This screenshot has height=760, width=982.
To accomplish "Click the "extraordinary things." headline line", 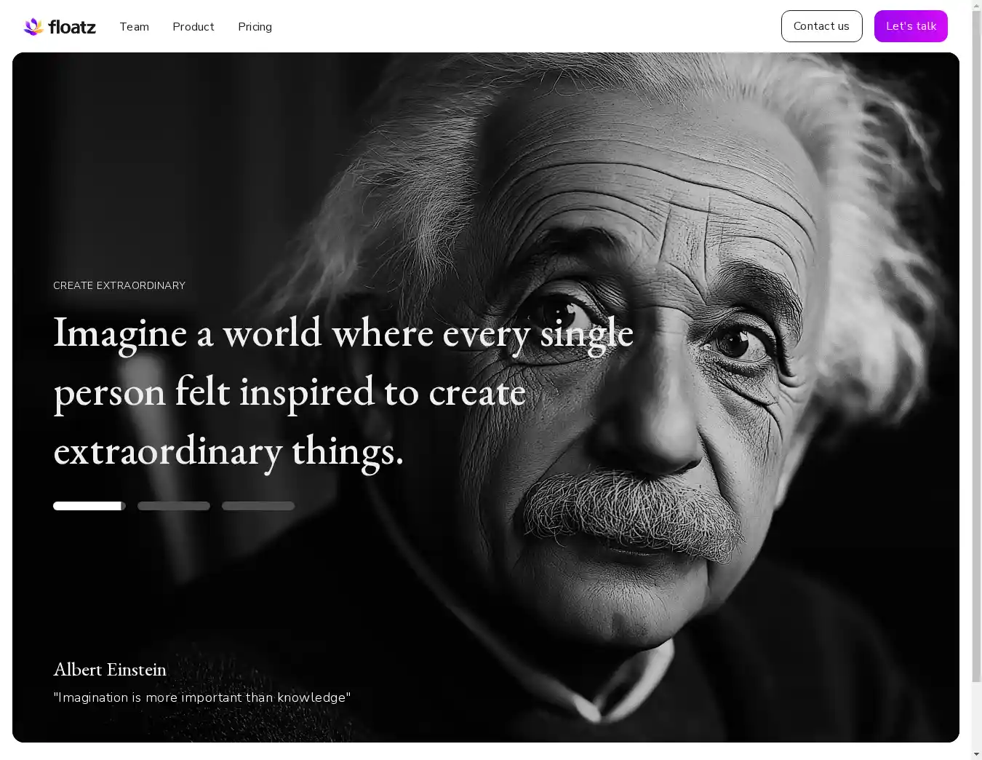I will click(228, 451).
